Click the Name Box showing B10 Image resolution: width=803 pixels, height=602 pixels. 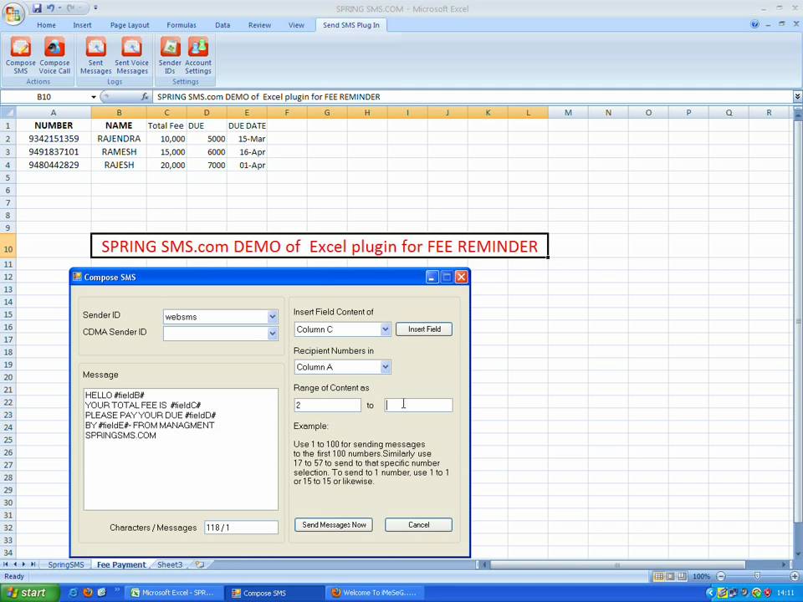click(x=44, y=97)
